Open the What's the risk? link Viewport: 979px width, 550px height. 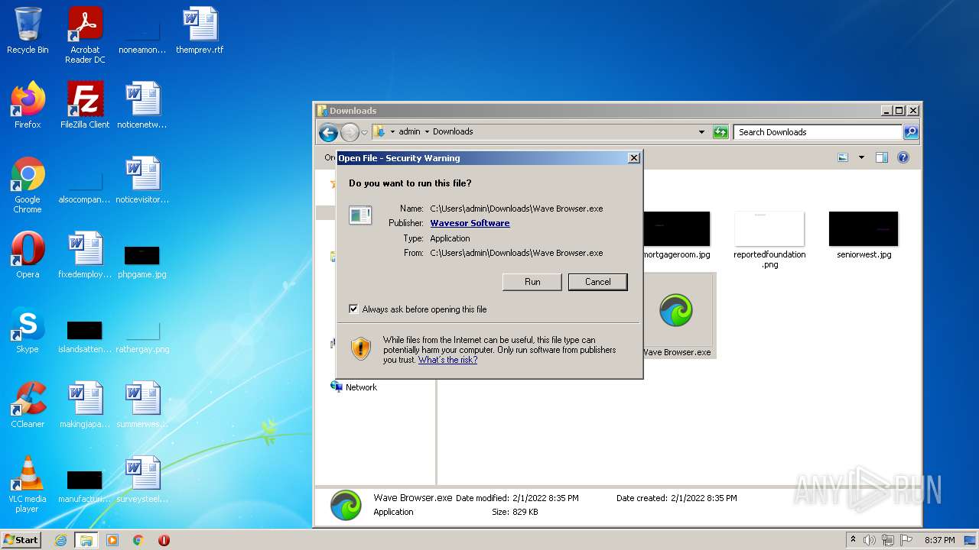coord(447,360)
